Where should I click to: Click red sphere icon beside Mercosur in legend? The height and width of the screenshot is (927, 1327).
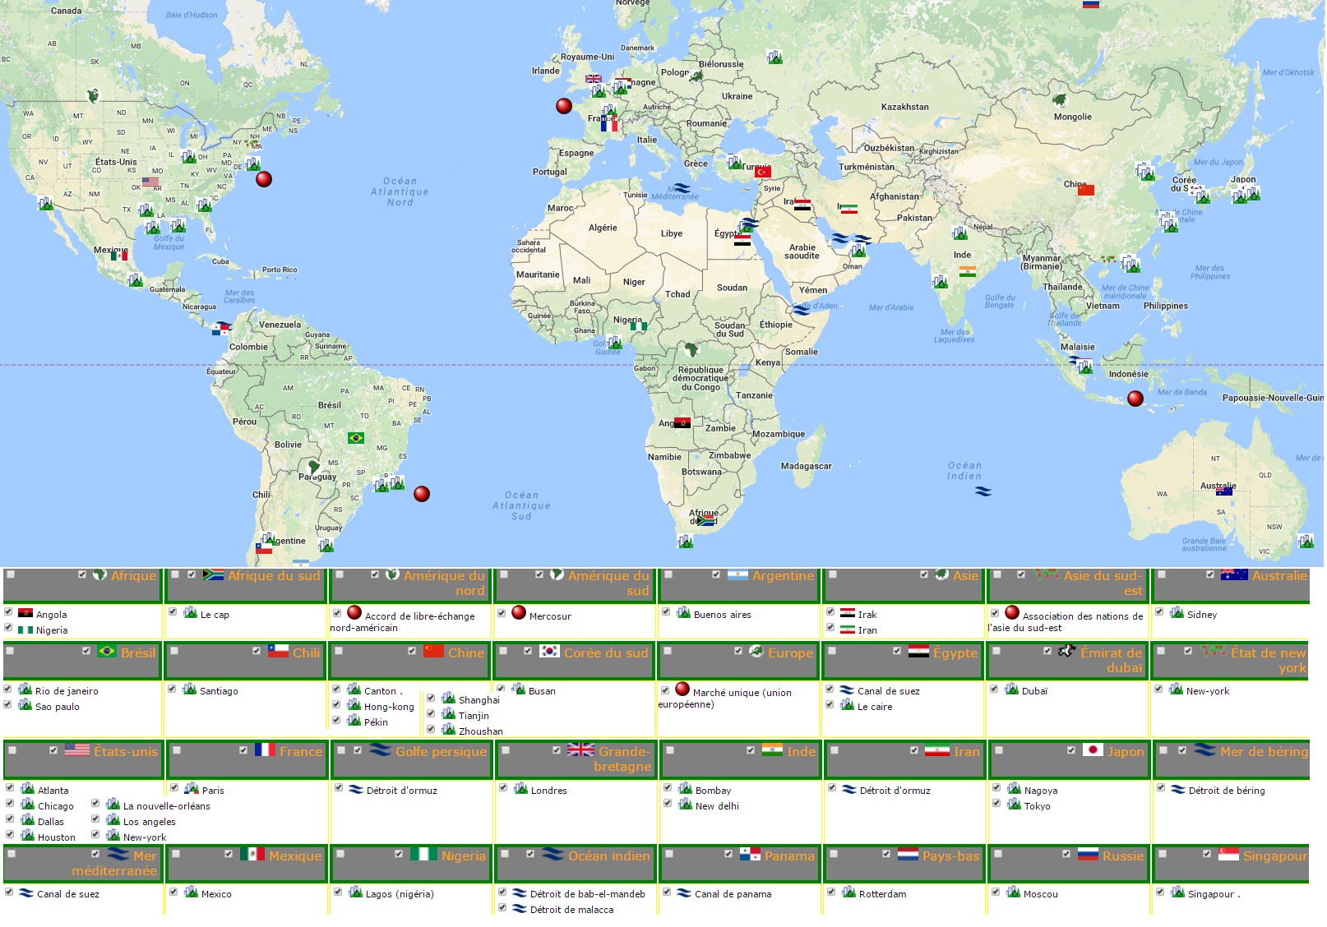pyautogui.click(x=519, y=612)
